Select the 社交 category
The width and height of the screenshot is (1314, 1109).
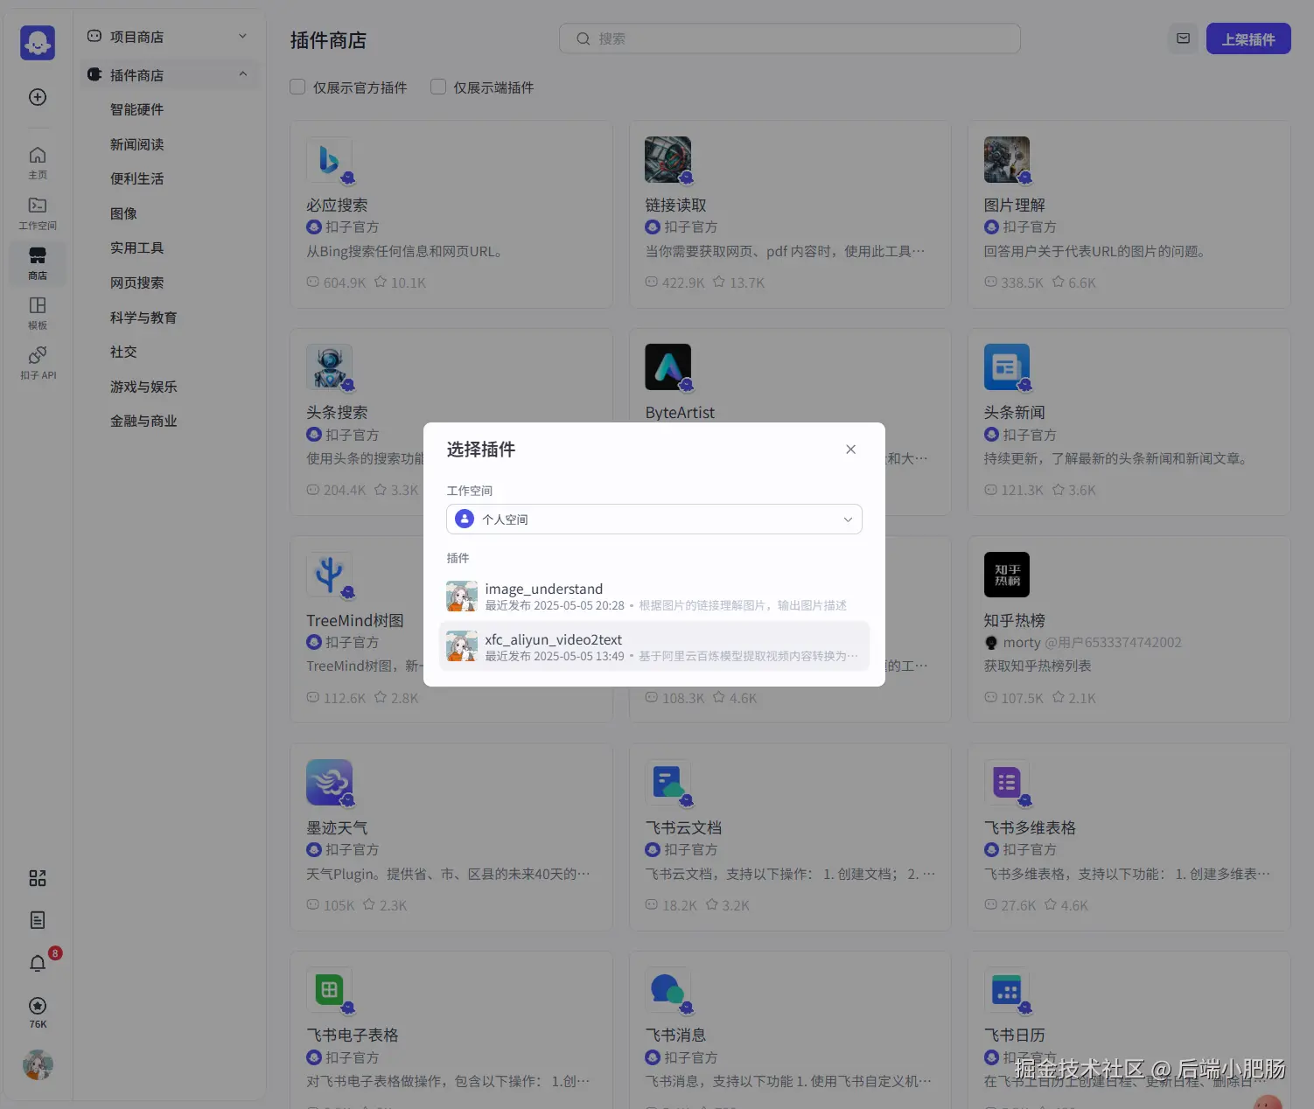coord(123,352)
